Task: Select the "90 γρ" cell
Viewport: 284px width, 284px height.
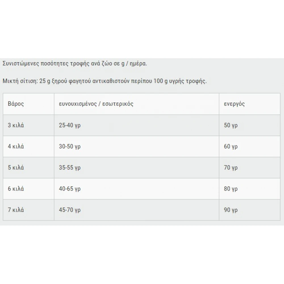Action: tap(231, 210)
